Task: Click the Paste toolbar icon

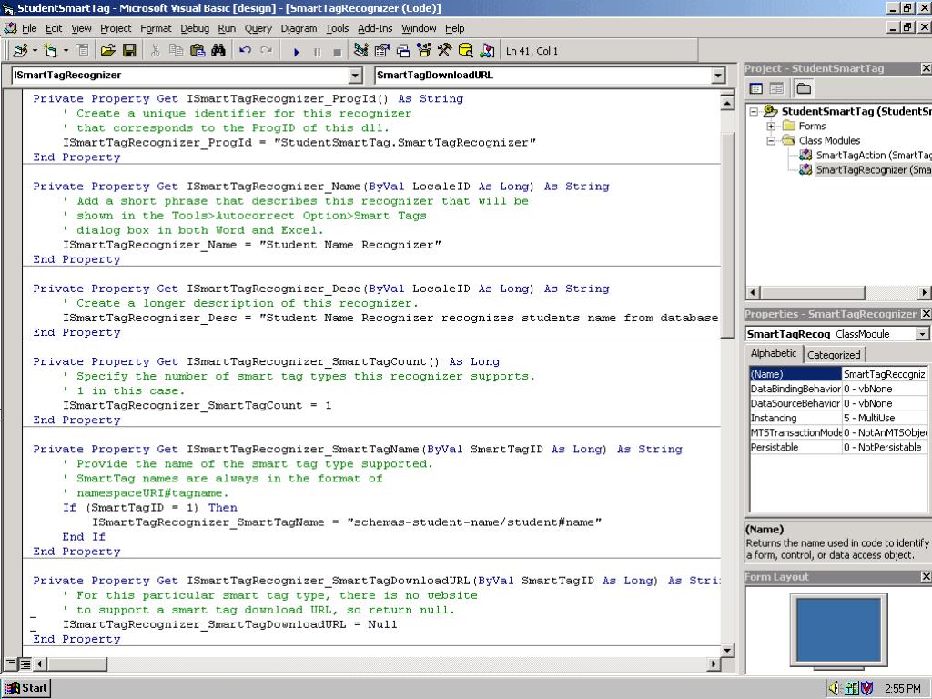Action: click(x=198, y=51)
